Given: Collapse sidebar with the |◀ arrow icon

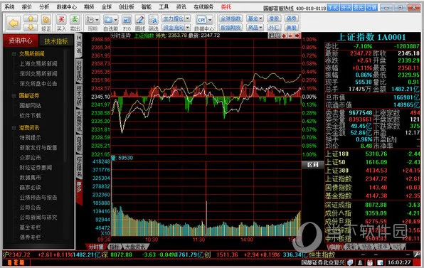Looking at the screenshot, I should point(79,38).
